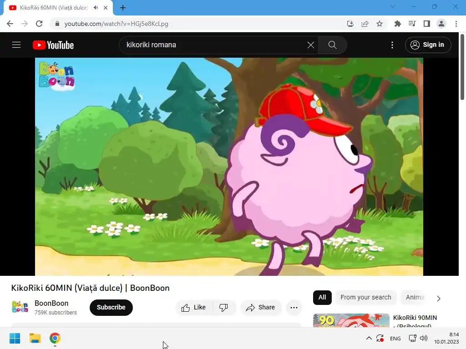This screenshot has width=466, height=349.
Task: Open more actions ellipsis under video
Action: 294,308
